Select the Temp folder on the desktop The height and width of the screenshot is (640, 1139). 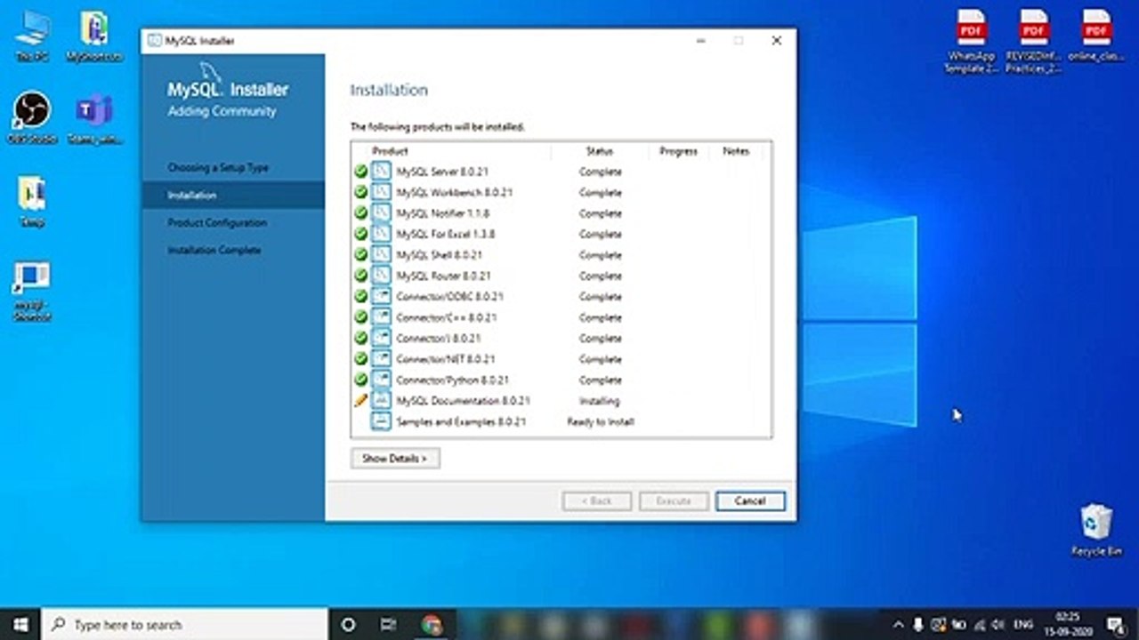click(32, 202)
